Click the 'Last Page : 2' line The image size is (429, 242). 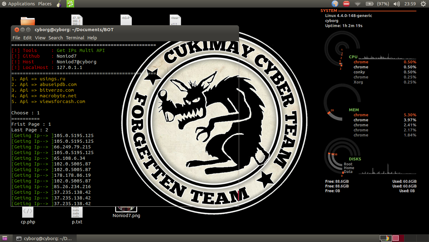tap(30, 130)
